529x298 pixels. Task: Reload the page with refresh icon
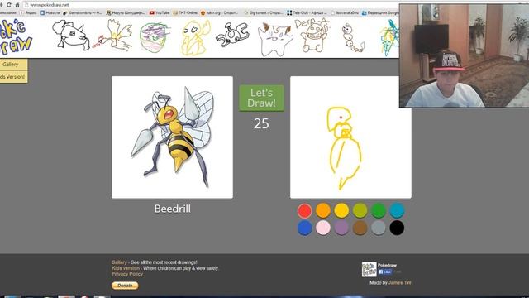pyautogui.click(x=8, y=5)
